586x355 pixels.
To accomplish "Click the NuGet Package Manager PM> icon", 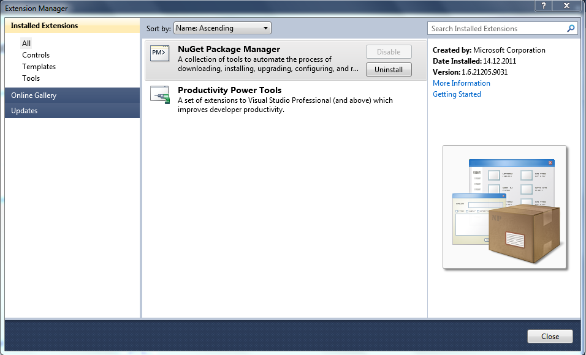I will pyautogui.click(x=159, y=53).
